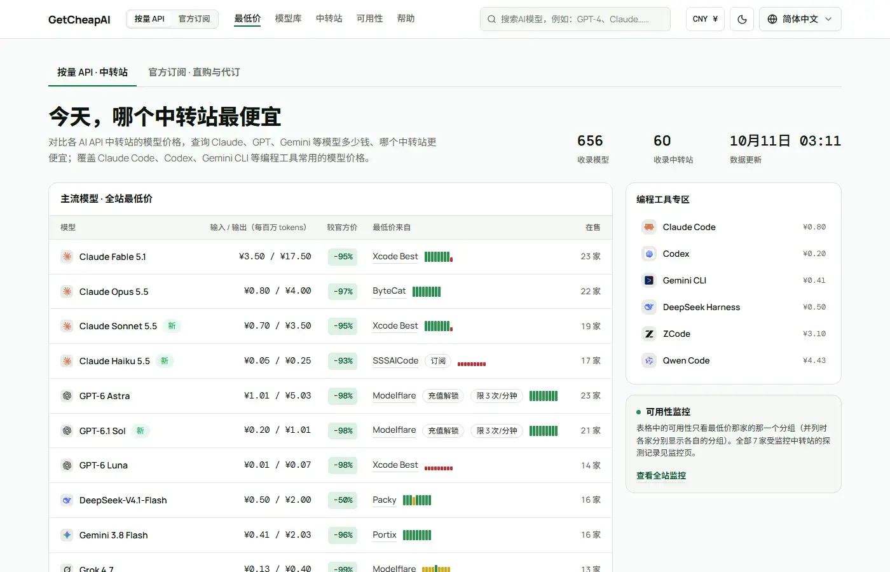Click the Claude Code tool icon
This screenshot has height=572, width=890.
[649, 227]
